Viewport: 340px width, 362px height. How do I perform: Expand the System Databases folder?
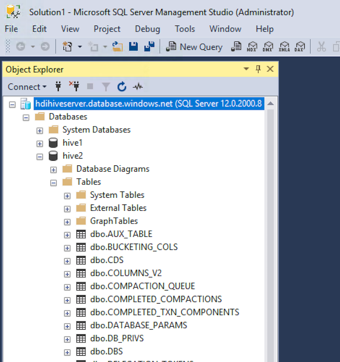tap(40, 131)
